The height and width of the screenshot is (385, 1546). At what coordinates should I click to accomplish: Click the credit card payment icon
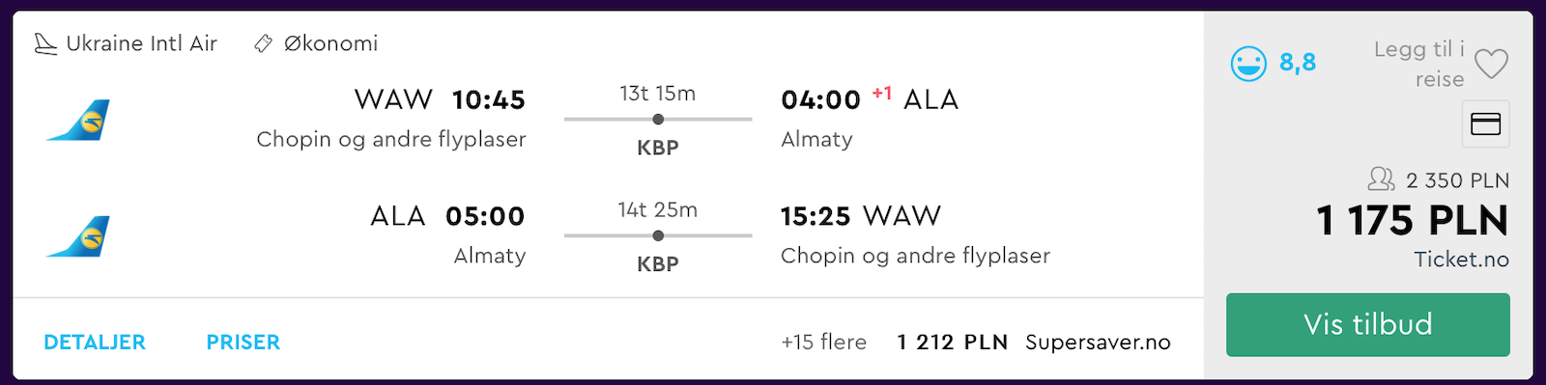pos(1485,124)
